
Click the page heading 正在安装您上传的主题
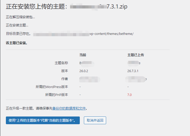[x=36, y=6]
